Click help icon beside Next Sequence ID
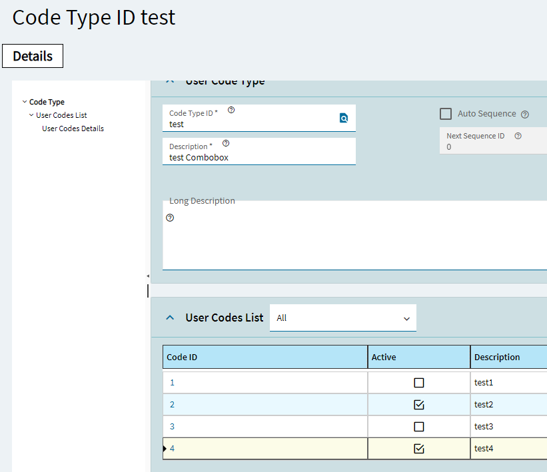The width and height of the screenshot is (547, 472). click(x=518, y=136)
